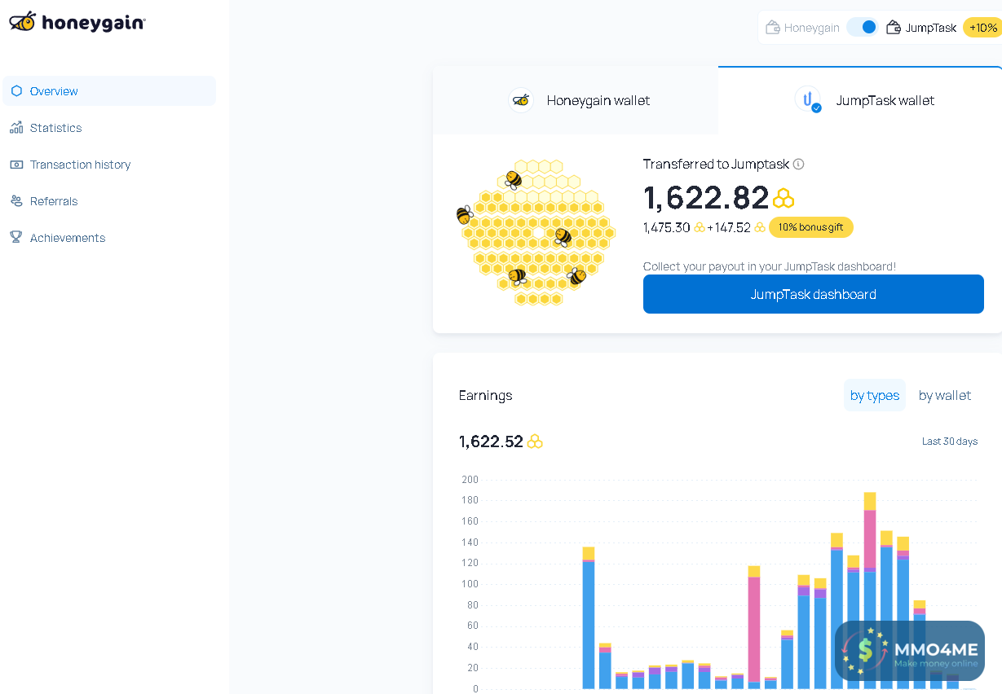Click the JumpTask logo in wallet tab
This screenshot has width=1002, height=694.
click(808, 99)
